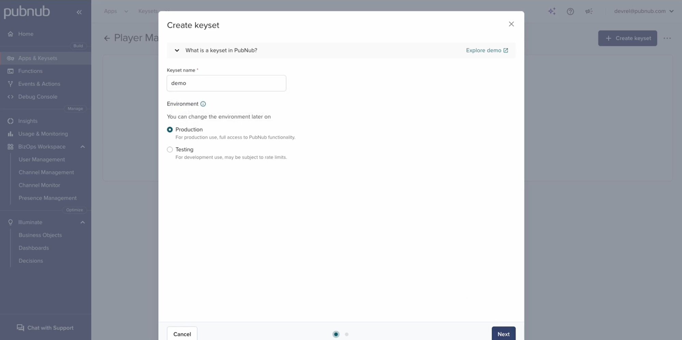Click the Next button
The image size is (682, 340).
click(x=503, y=334)
